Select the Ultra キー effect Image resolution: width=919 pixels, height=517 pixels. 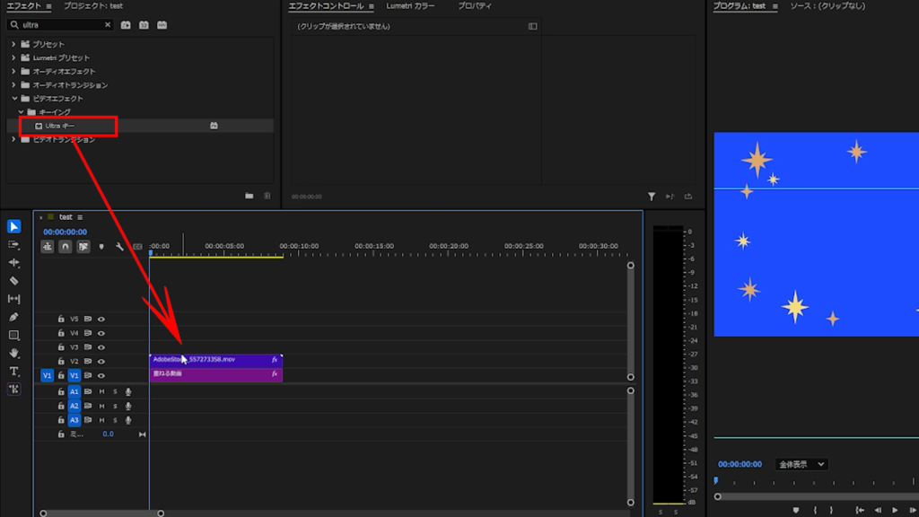[x=60, y=126]
